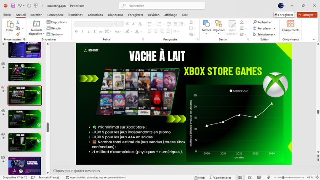Toggle text shadow
Image resolution: width=320 pixels, height=180 pixels.
point(94,32)
